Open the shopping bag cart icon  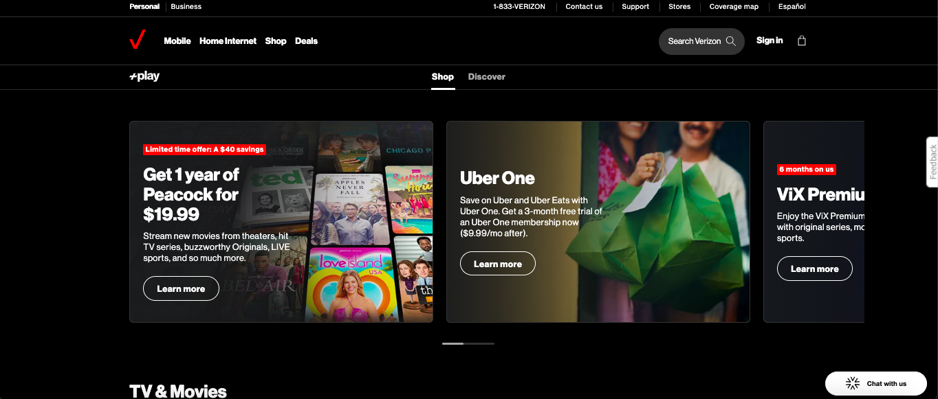point(801,41)
